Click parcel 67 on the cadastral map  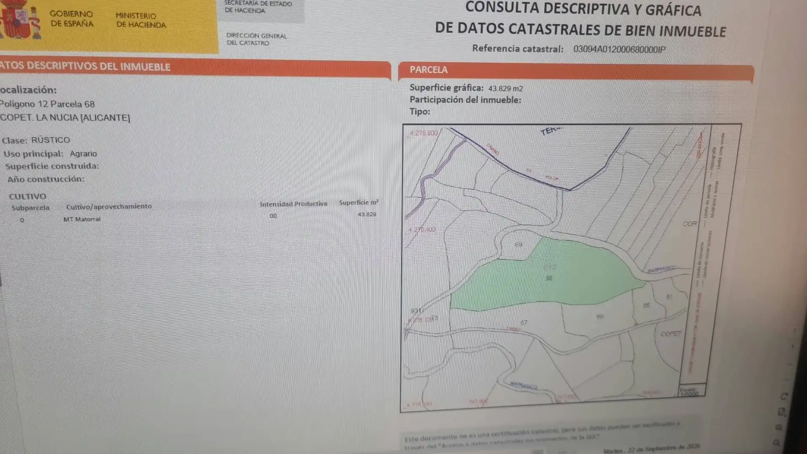coord(524,322)
